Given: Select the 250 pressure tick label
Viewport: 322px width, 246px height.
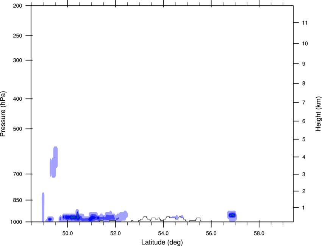Looking at the screenshot, I should coord(18,36).
